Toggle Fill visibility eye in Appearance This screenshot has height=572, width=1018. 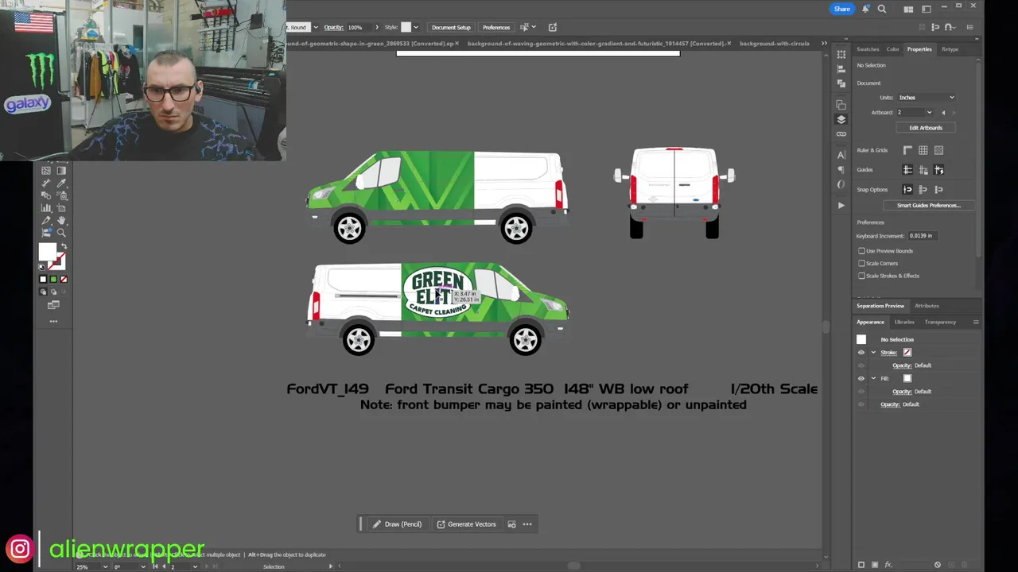point(861,378)
